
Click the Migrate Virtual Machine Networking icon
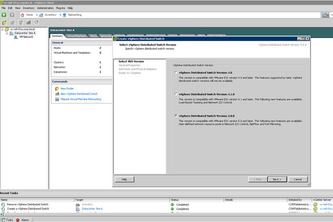click(x=57, y=99)
